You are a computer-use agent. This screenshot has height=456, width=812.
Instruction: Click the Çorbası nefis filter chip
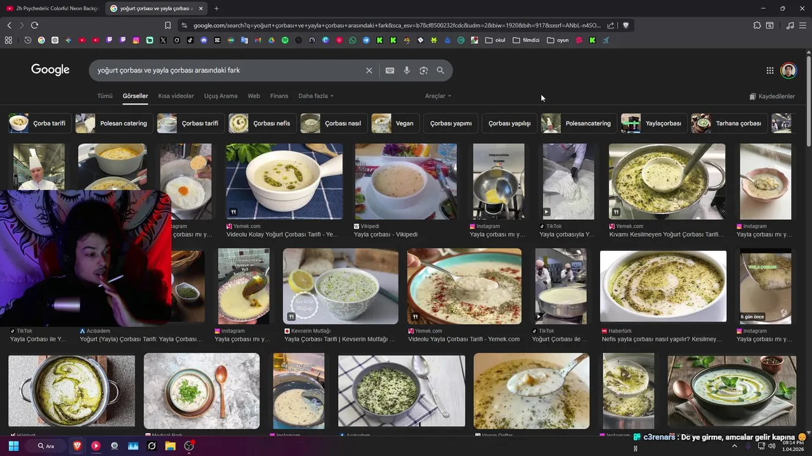262,123
